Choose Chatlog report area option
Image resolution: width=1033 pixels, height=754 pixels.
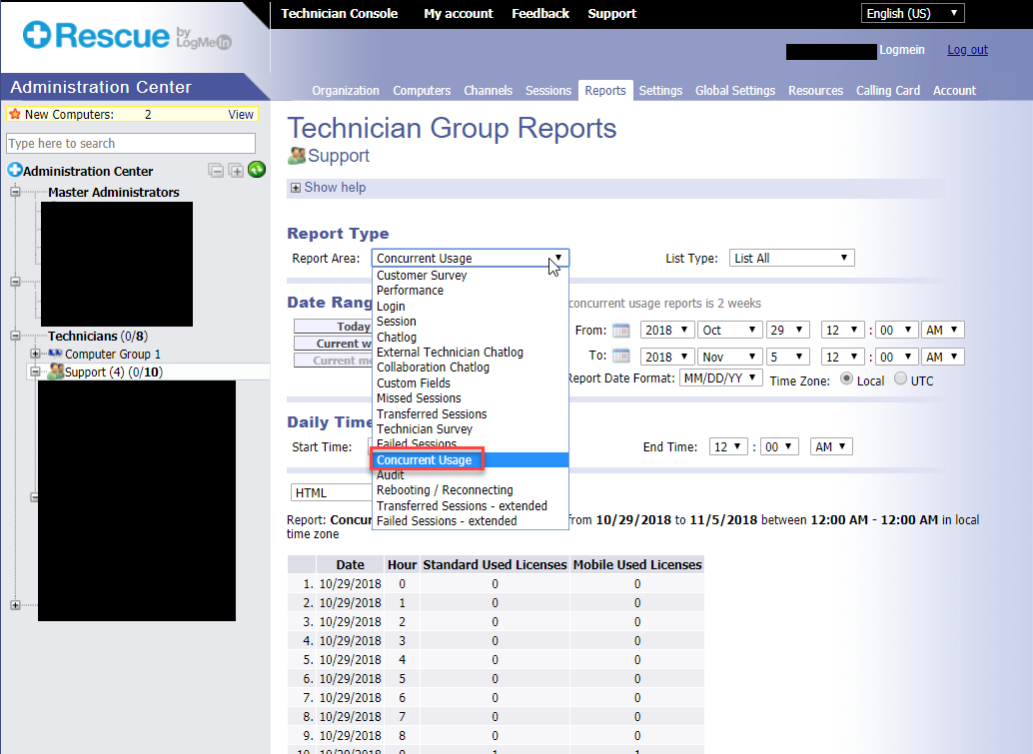(x=470, y=338)
